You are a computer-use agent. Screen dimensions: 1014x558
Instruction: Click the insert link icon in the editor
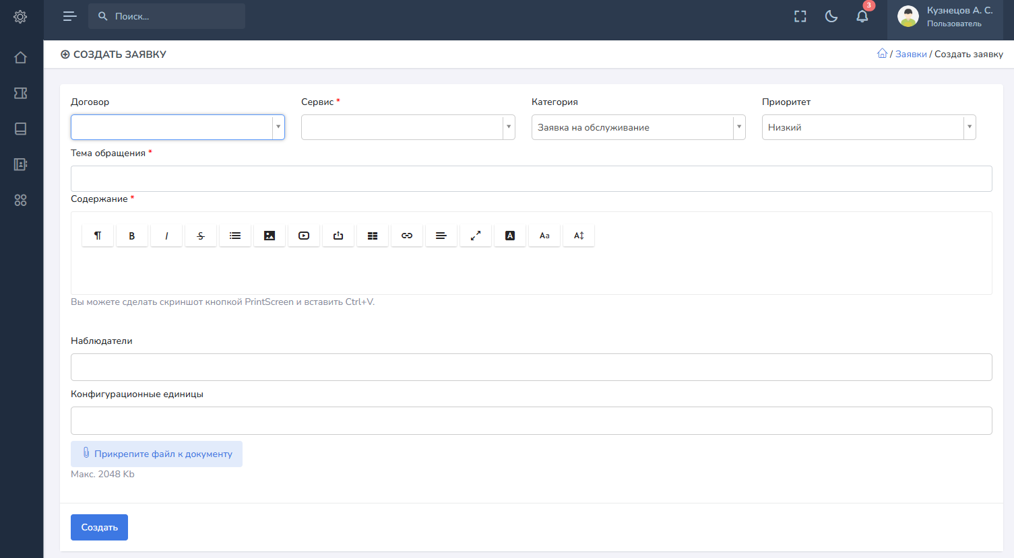(407, 236)
